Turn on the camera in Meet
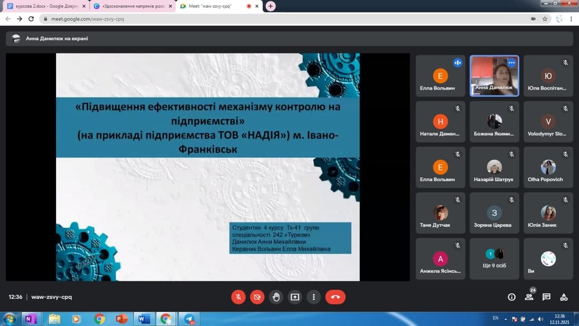 pos(257,297)
